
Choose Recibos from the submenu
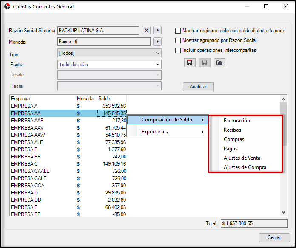tap(232, 130)
